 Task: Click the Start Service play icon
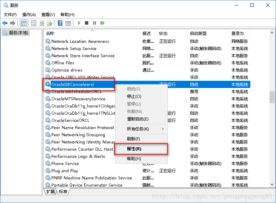point(79,23)
